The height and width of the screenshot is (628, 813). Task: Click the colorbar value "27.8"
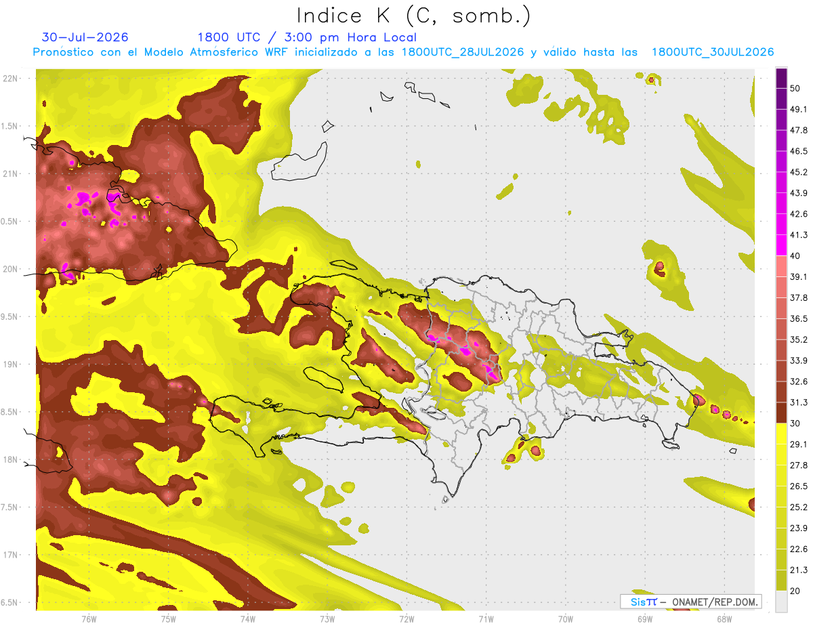799,465
